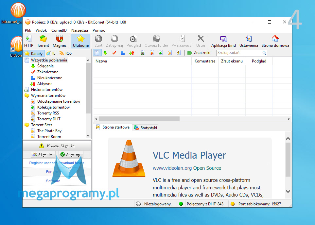Click the Sign up button
This screenshot has width=315, height=225.
pos(71,154)
